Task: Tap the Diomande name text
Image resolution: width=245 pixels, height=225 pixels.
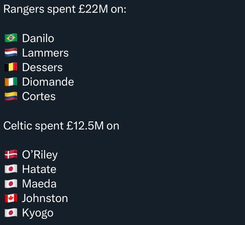Action: coord(48,82)
